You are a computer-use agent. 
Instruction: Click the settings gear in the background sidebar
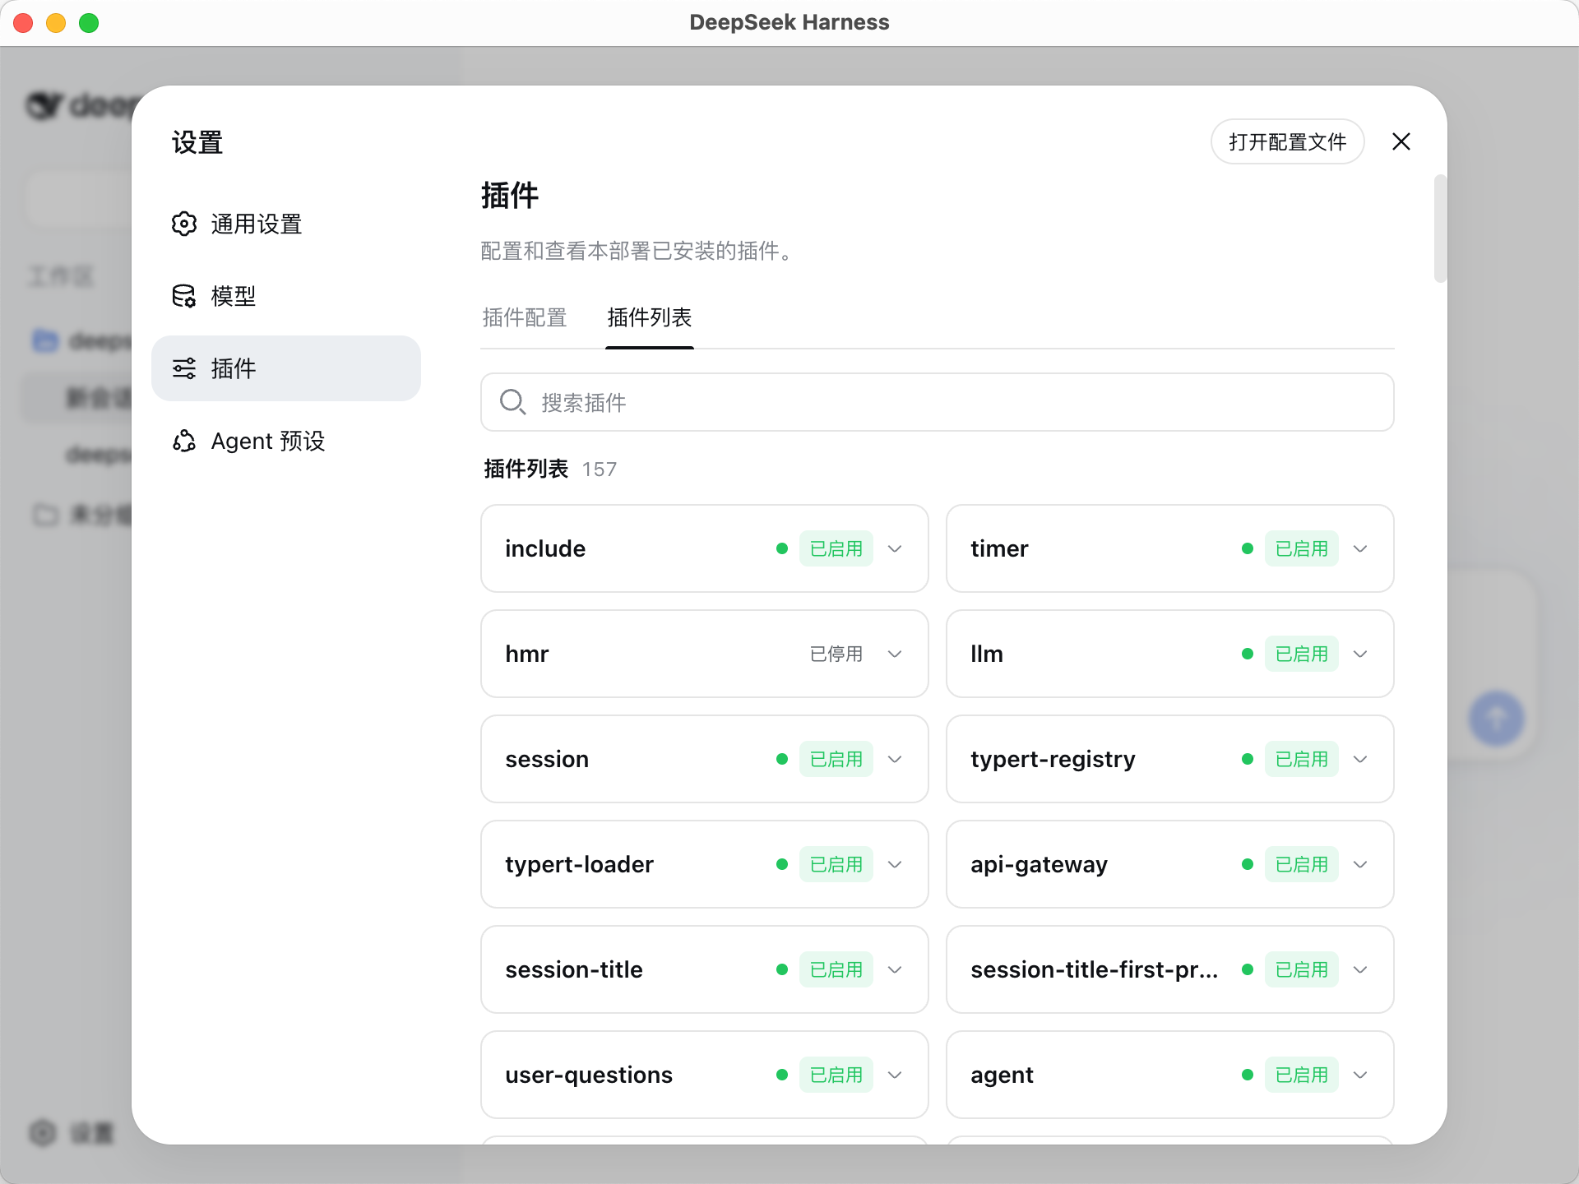coord(43,1133)
